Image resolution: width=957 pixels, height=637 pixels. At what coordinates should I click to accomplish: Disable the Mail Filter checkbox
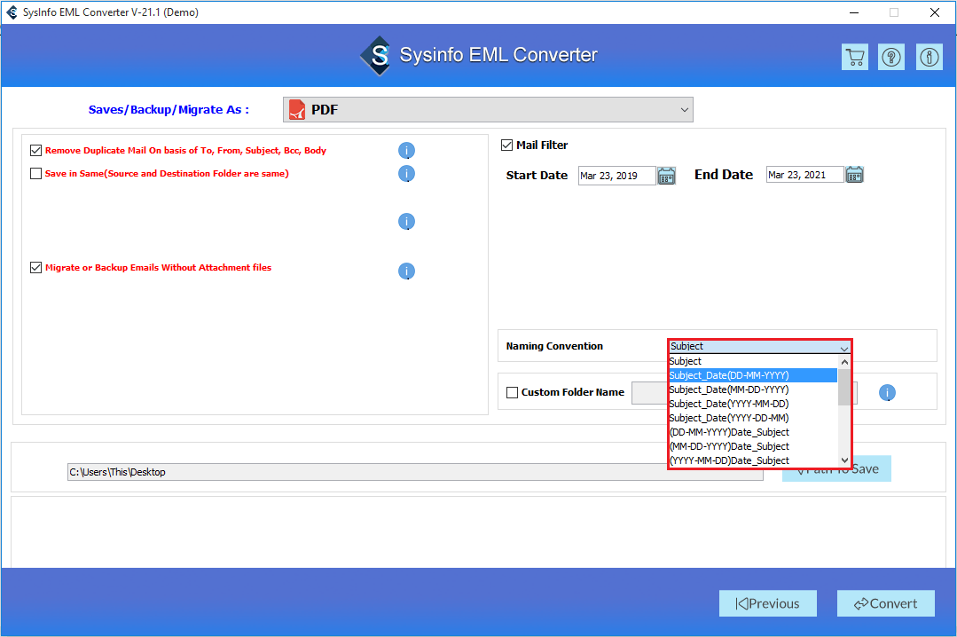tap(506, 145)
